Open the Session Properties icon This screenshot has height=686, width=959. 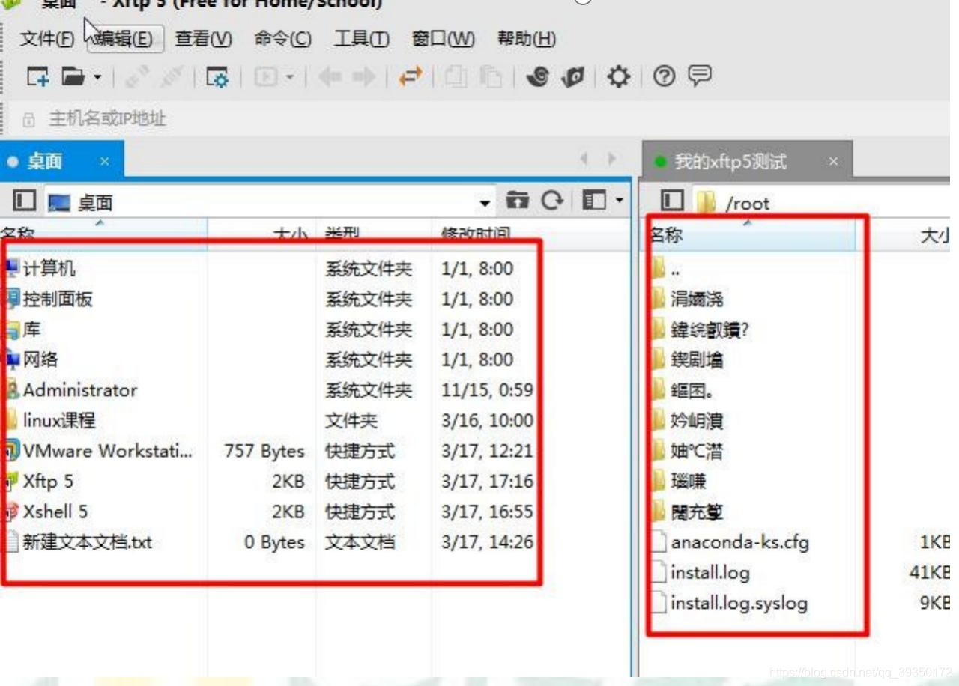coord(217,76)
